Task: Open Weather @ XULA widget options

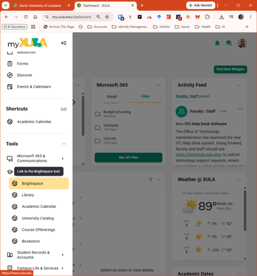Action: [239, 180]
